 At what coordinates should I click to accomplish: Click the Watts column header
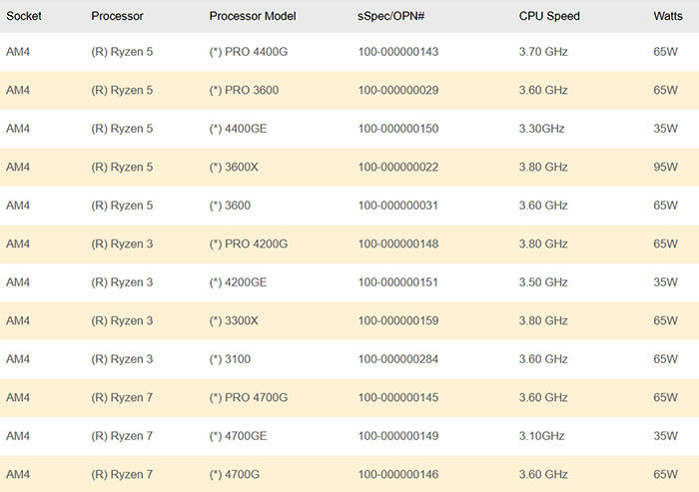tap(668, 16)
